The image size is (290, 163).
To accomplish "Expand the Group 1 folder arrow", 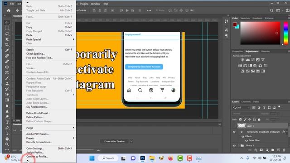I will click(x=239, y=146).
